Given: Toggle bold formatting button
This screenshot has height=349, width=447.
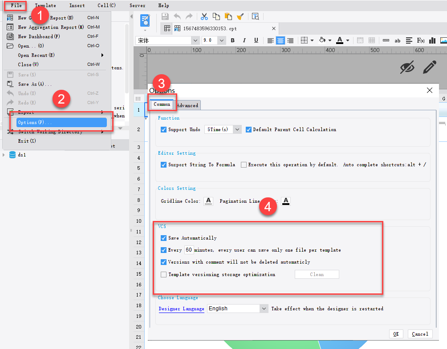Looking at the screenshot, I should point(232,40).
